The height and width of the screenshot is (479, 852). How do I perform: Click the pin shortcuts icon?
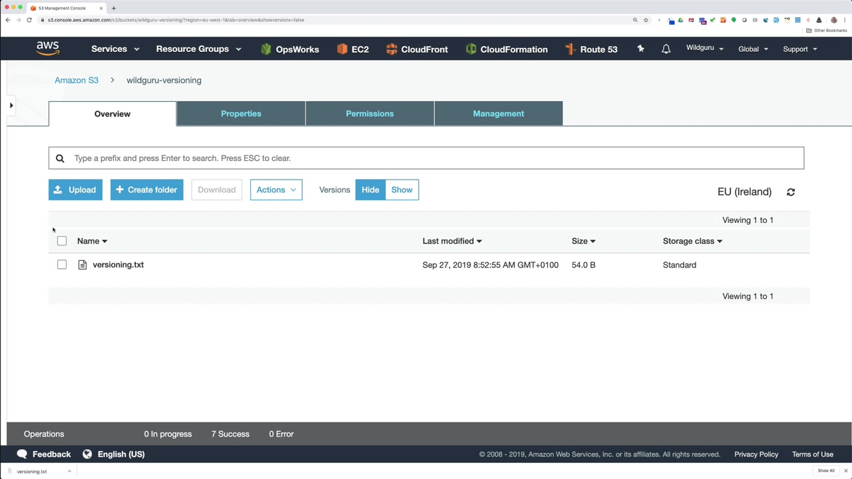point(640,49)
